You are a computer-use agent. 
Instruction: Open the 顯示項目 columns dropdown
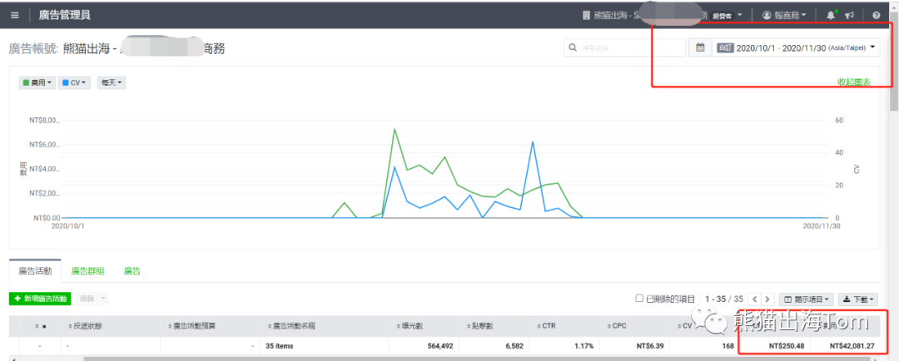806,299
